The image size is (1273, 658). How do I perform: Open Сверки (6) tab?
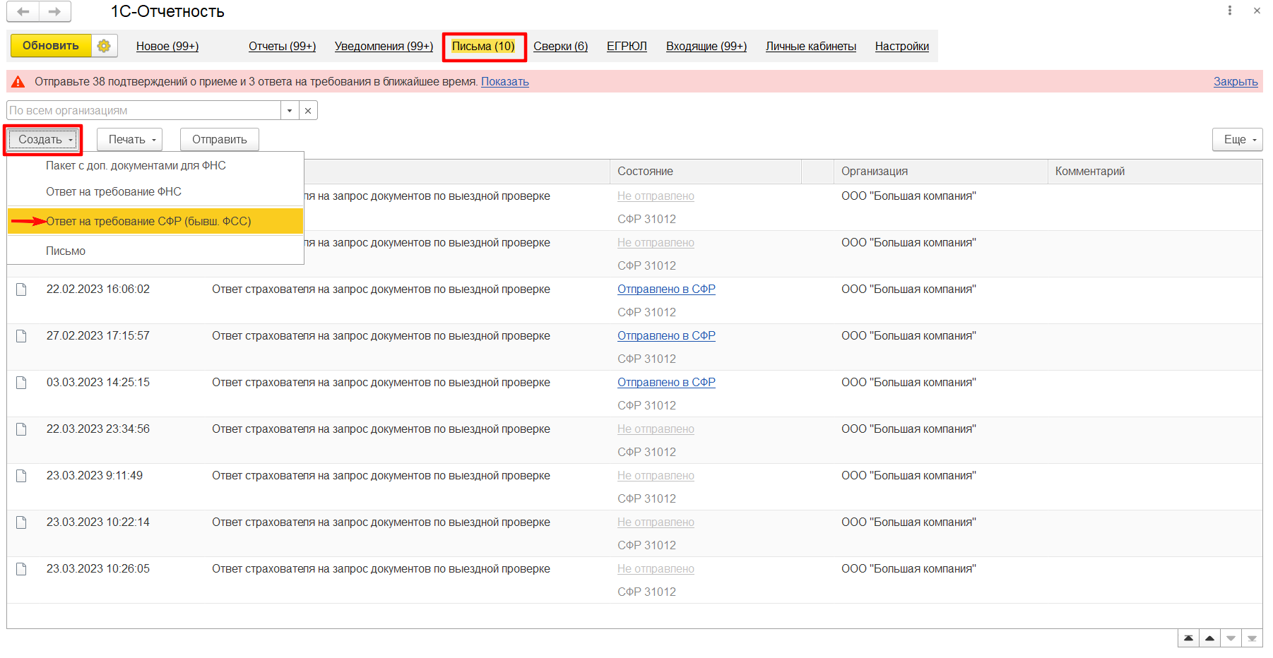click(561, 47)
